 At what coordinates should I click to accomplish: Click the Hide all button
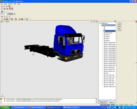click(x=111, y=102)
